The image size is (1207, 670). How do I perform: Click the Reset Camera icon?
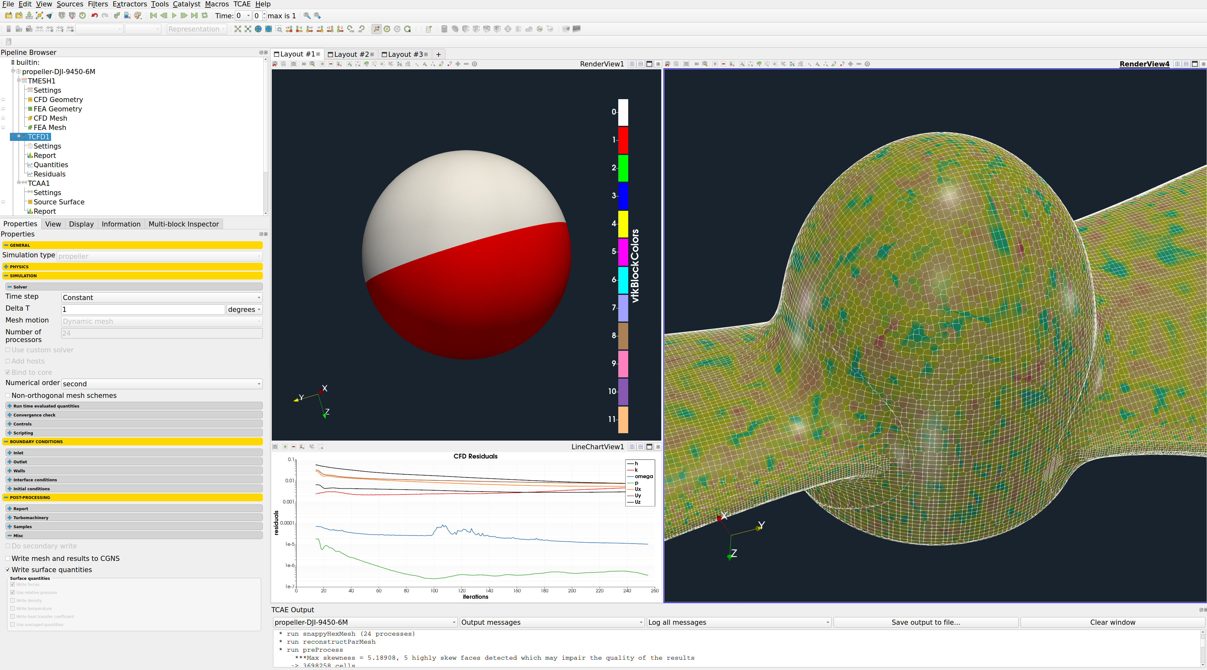[237, 29]
